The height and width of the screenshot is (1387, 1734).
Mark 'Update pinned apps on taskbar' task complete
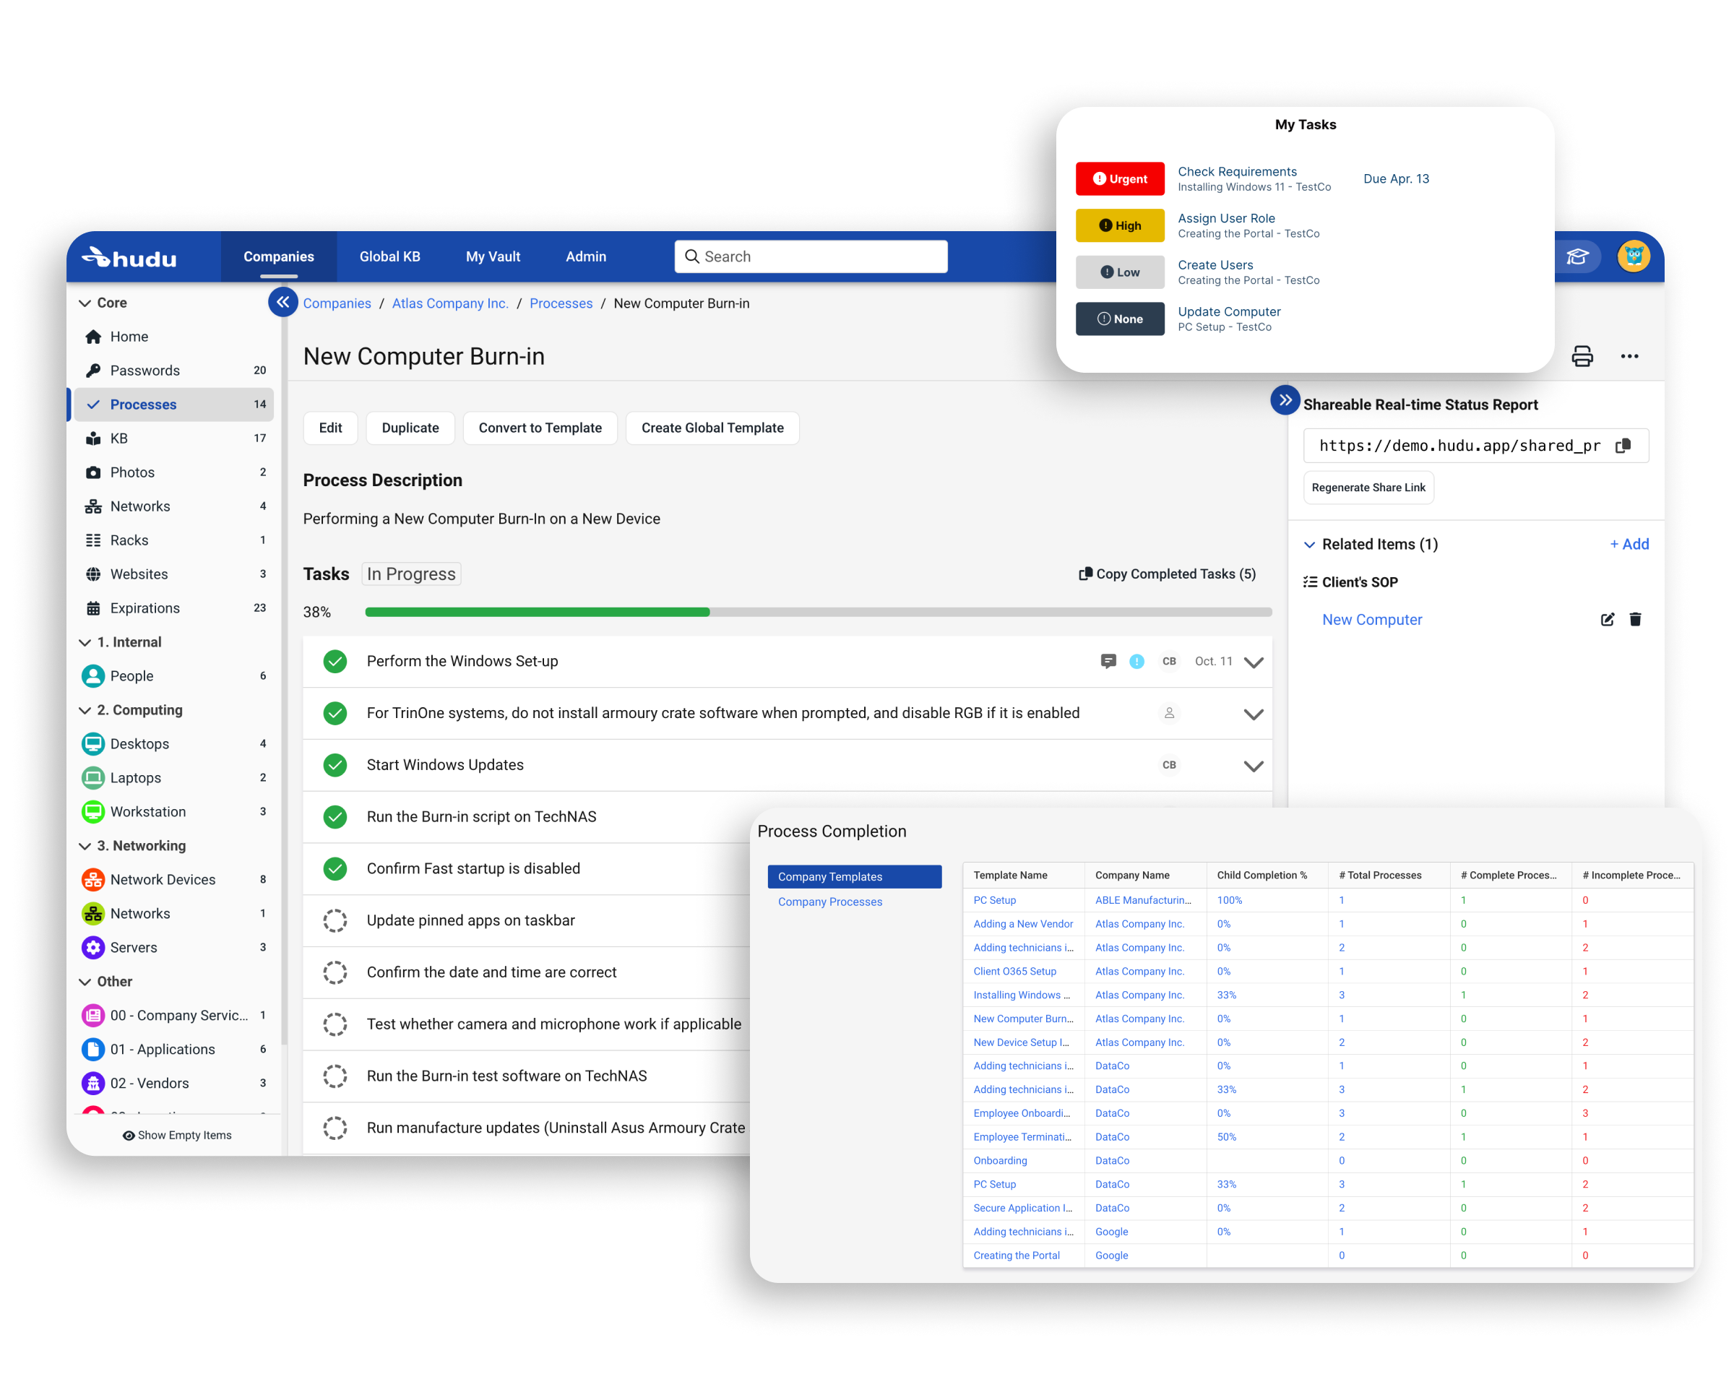click(335, 920)
